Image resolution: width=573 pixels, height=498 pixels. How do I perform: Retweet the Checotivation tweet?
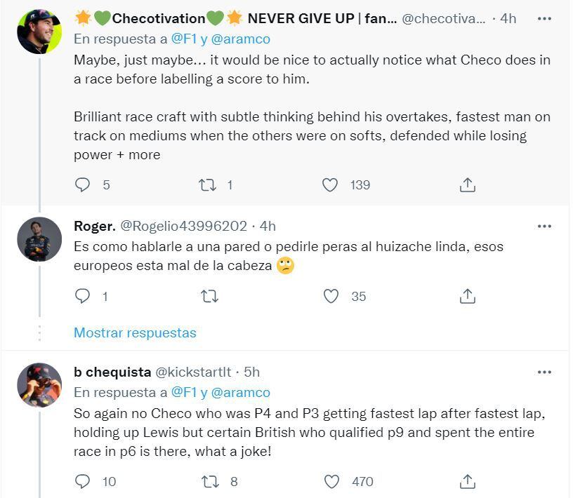tap(207, 184)
